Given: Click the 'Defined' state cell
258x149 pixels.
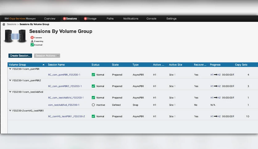Looking at the screenshot, I should click(116, 105).
